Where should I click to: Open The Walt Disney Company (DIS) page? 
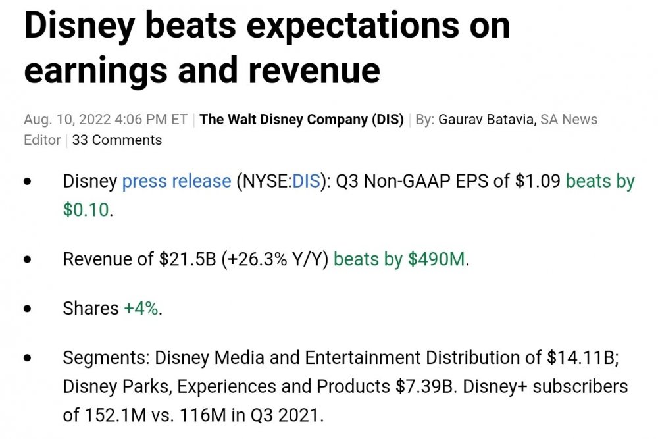tap(301, 120)
